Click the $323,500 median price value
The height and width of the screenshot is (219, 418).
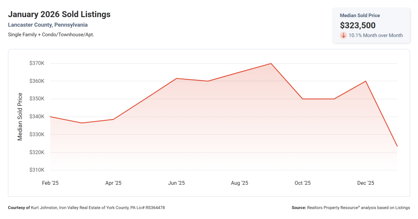(358, 25)
